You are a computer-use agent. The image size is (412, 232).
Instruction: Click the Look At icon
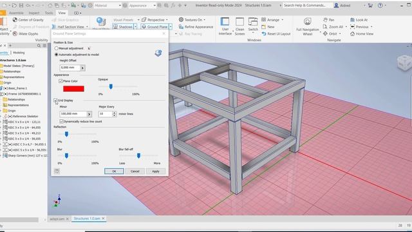(x=352, y=20)
